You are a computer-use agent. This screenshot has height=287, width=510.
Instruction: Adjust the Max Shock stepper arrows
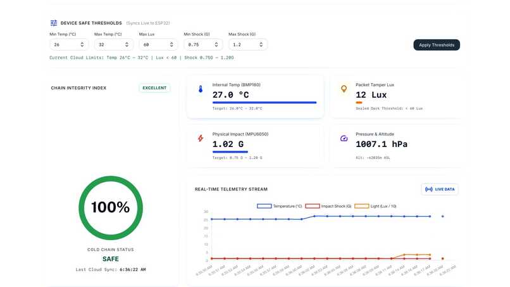tap(261, 44)
